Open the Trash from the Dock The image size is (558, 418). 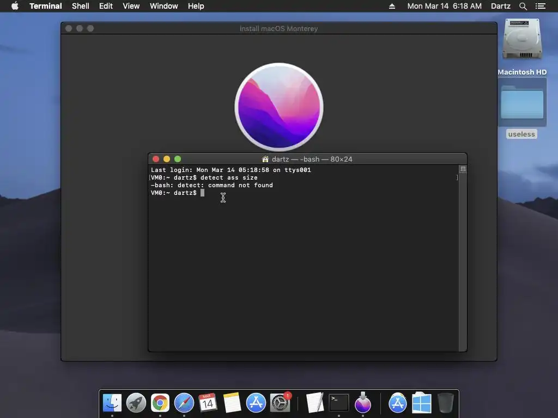point(445,403)
